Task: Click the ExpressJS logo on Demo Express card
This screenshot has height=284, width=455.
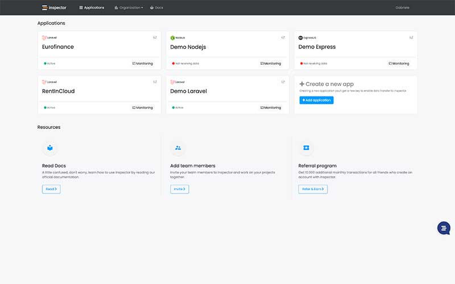Action: [x=307, y=37]
